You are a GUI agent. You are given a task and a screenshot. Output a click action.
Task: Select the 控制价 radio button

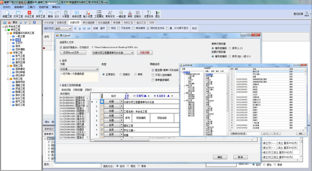[121, 74]
